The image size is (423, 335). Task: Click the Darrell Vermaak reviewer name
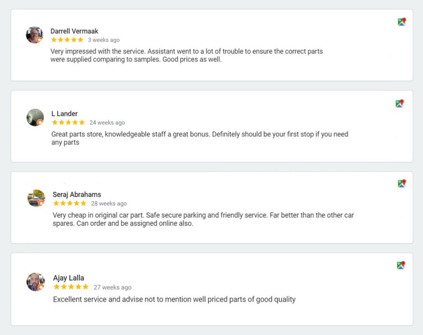tap(74, 31)
